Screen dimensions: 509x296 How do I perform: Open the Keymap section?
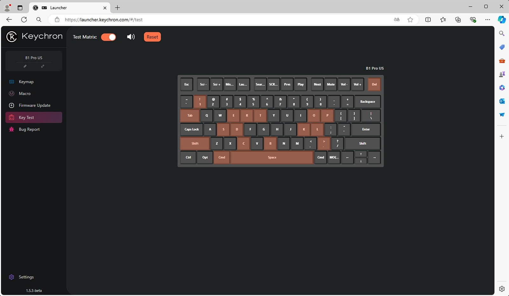(34, 82)
